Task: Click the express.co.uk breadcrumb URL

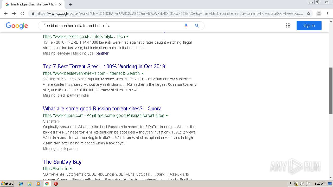Action: (x=84, y=37)
